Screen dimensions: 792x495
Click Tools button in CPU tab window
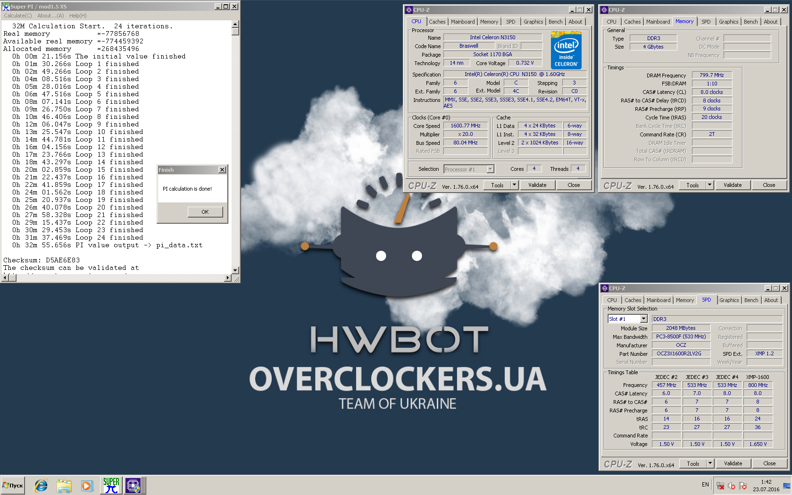pos(497,185)
